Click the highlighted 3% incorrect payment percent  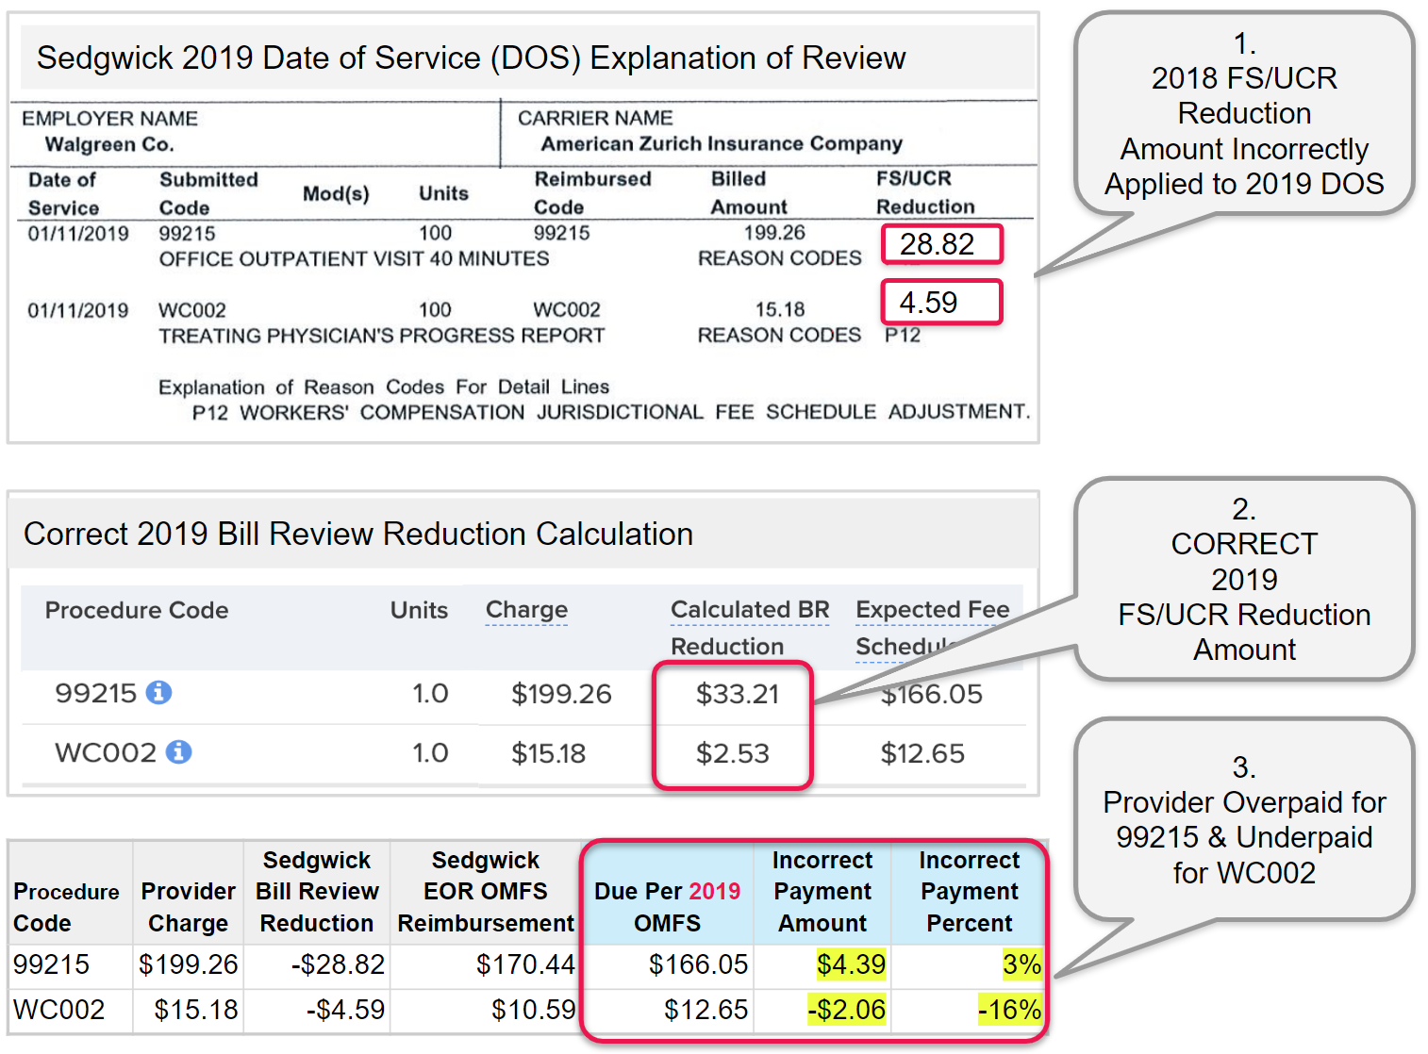tap(1021, 964)
